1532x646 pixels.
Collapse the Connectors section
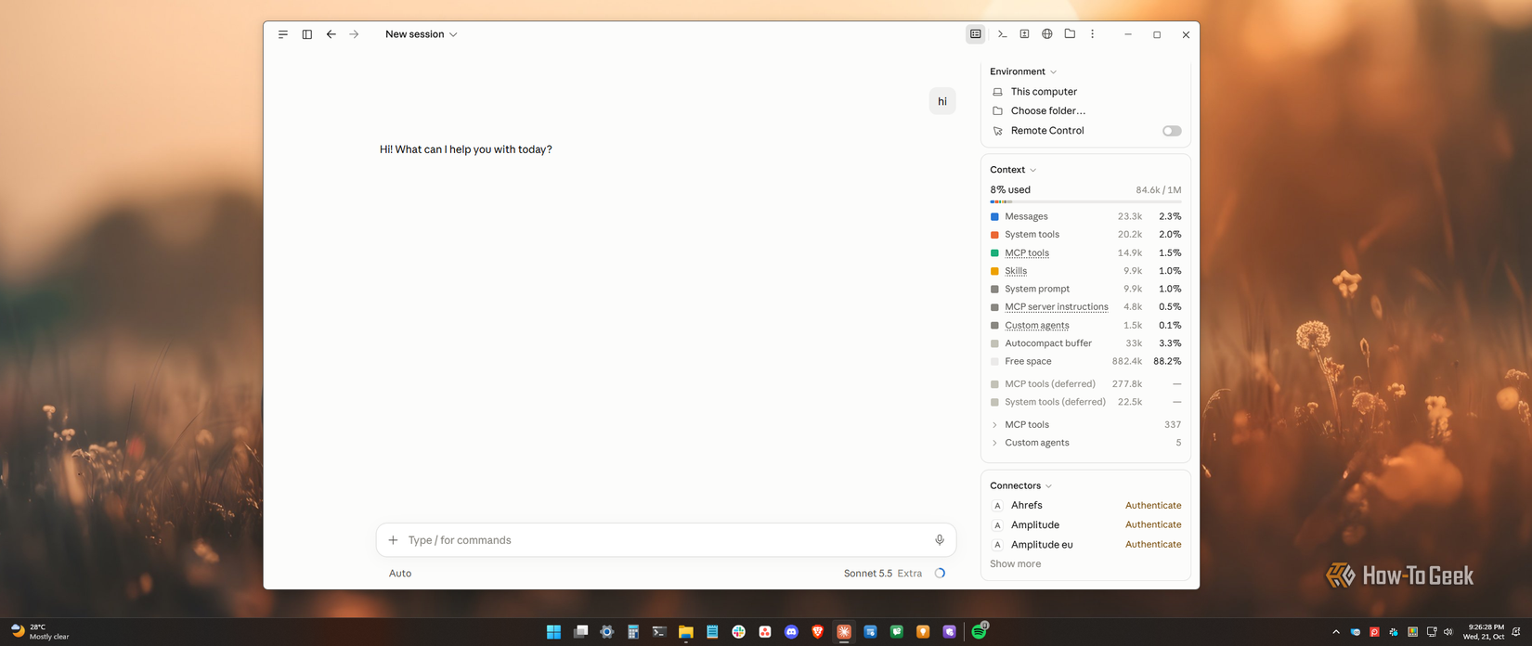click(1021, 485)
